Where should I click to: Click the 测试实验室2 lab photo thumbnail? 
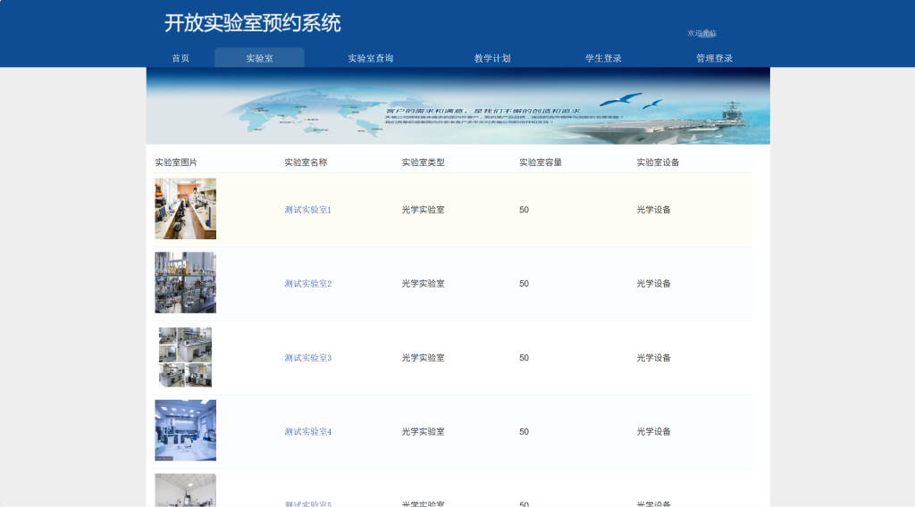point(186,283)
